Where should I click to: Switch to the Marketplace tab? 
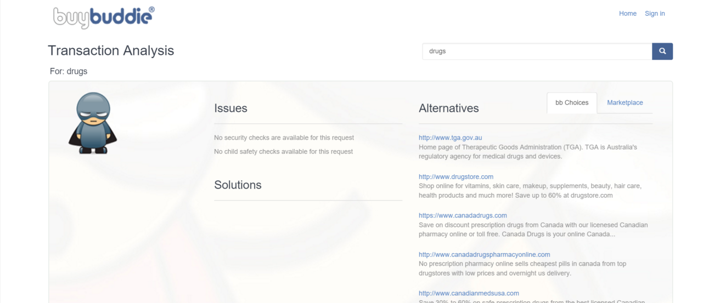pyautogui.click(x=625, y=102)
